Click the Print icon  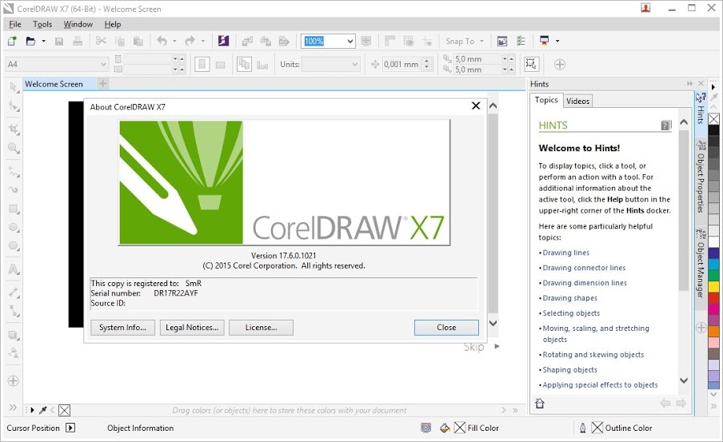pyautogui.click(x=78, y=41)
